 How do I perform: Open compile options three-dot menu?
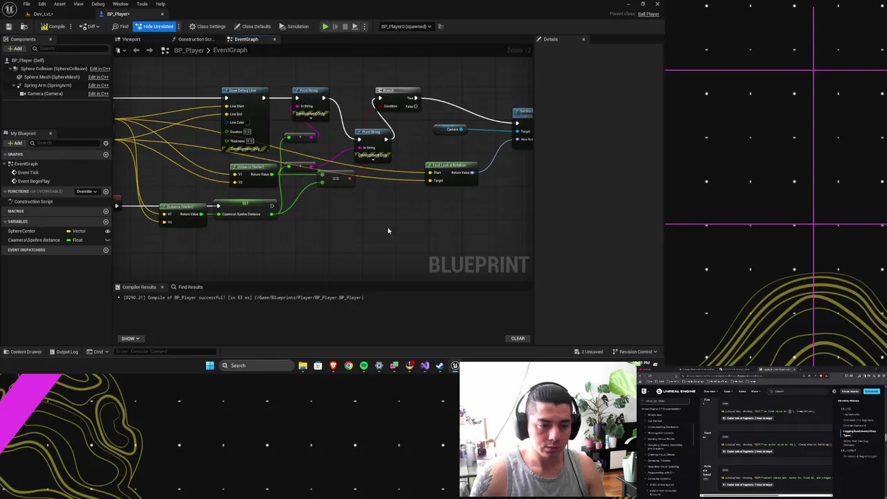click(x=71, y=26)
